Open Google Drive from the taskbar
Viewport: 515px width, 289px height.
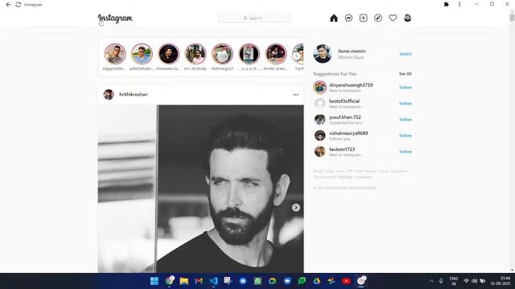pyautogui.click(x=316, y=281)
